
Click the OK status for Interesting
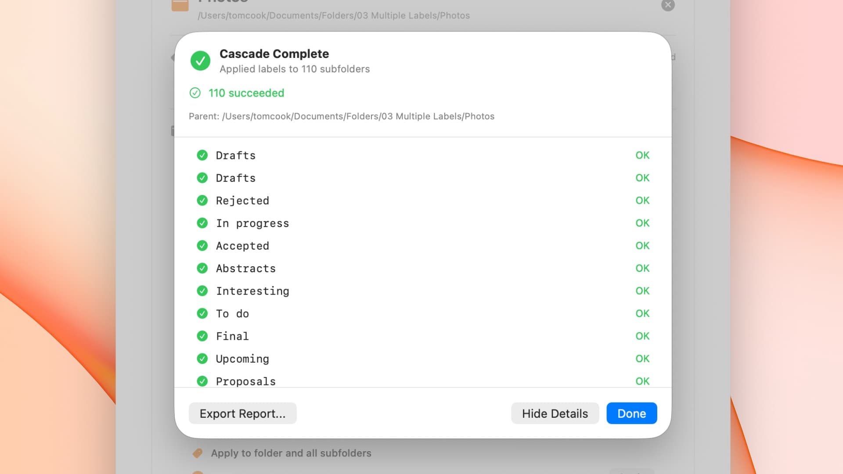(x=642, y=291)
